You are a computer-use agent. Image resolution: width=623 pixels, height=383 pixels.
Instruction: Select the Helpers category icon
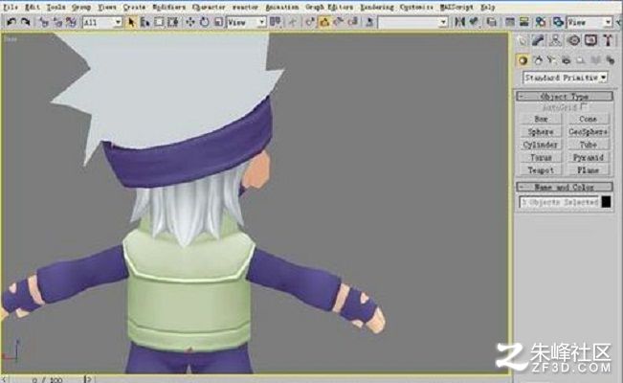point(581,60)
